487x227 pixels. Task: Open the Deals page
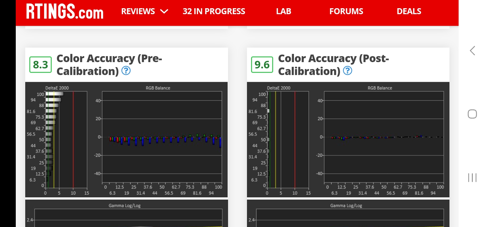click(x=409, y=11)
